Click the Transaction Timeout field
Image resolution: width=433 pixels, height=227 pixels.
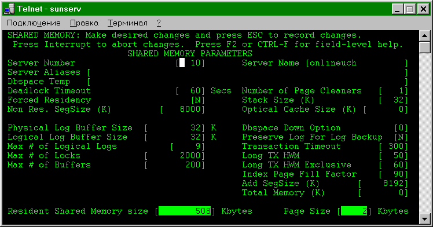pyautogui.click(x=394, y=146)
